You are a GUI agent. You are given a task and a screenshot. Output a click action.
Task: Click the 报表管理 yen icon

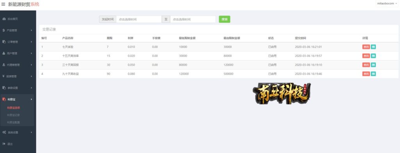tap(4, 76)
